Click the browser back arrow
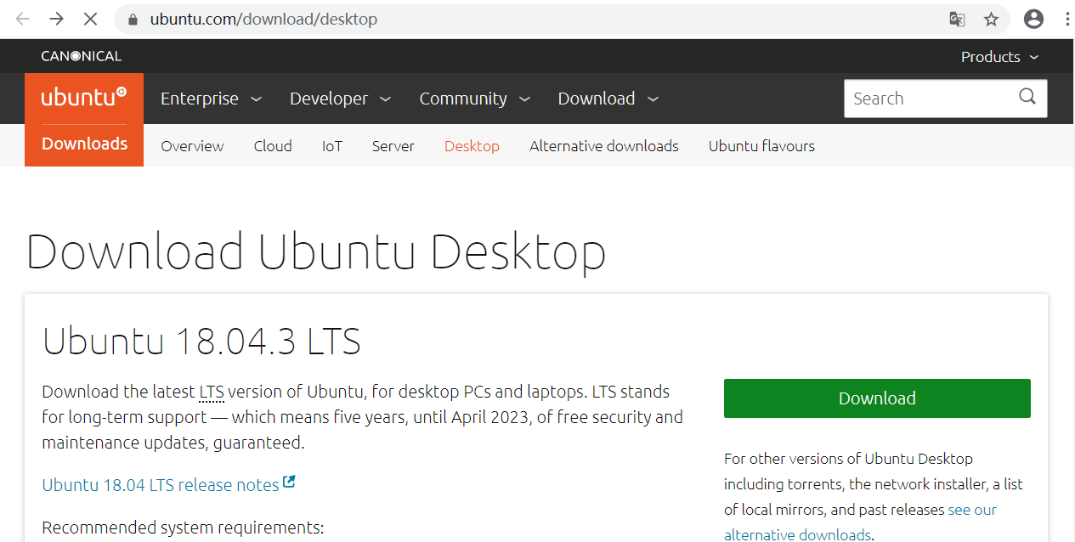 point(23,19)
